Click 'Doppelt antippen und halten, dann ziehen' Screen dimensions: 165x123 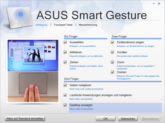click(x=86, y=67)
